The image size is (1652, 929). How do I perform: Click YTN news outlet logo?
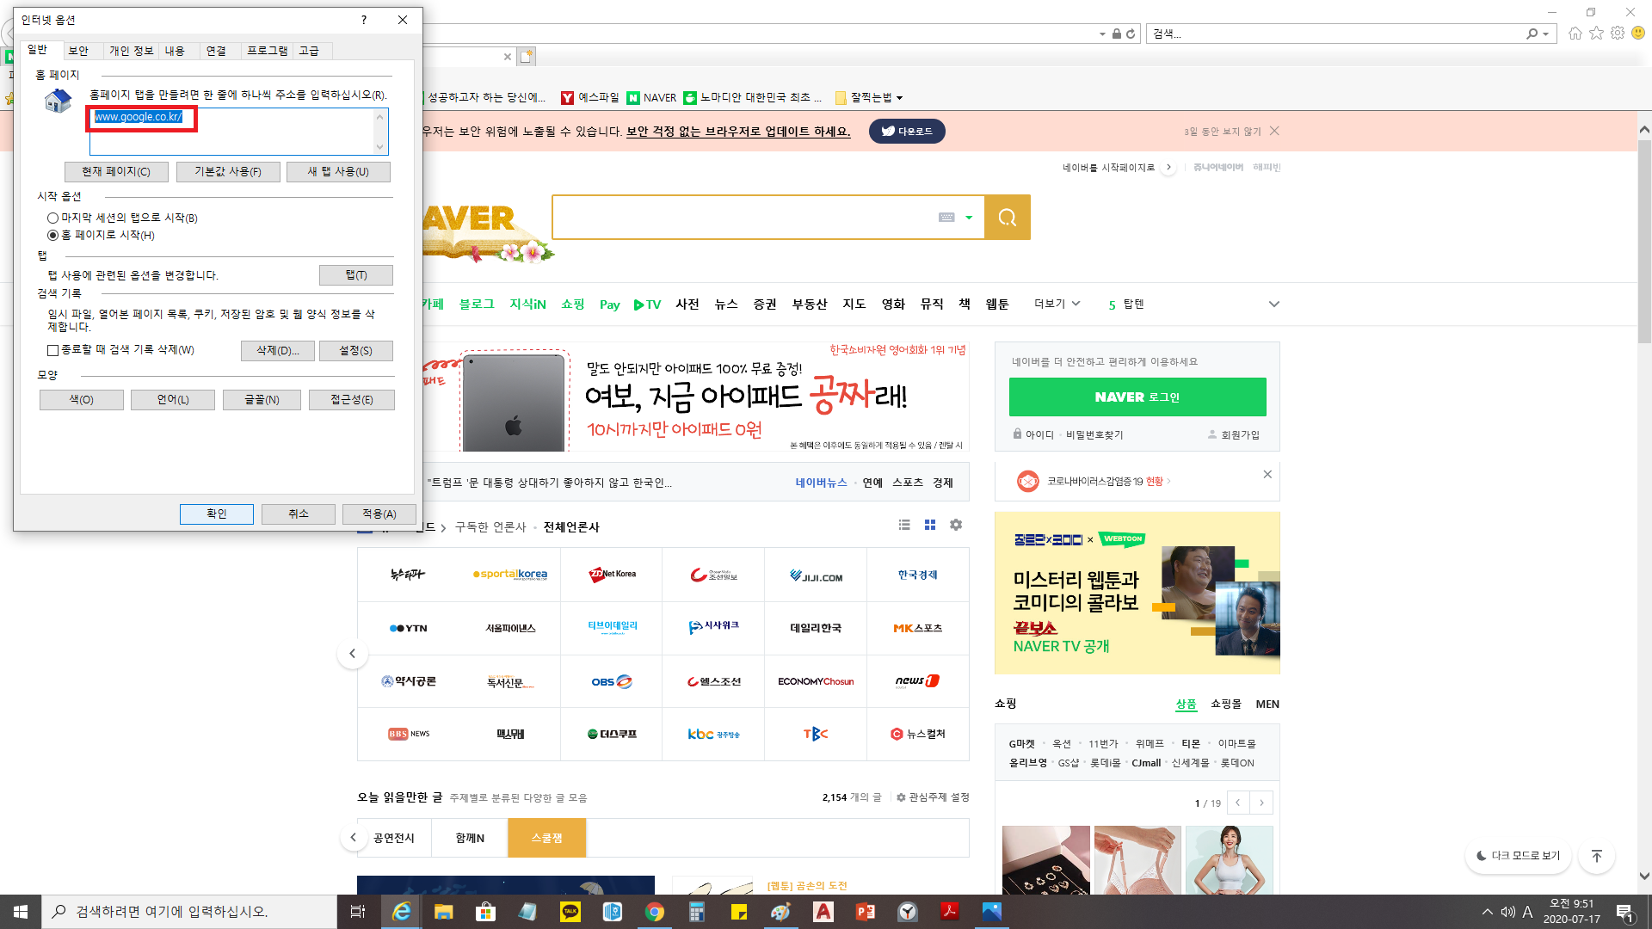(x=408, y=628)
